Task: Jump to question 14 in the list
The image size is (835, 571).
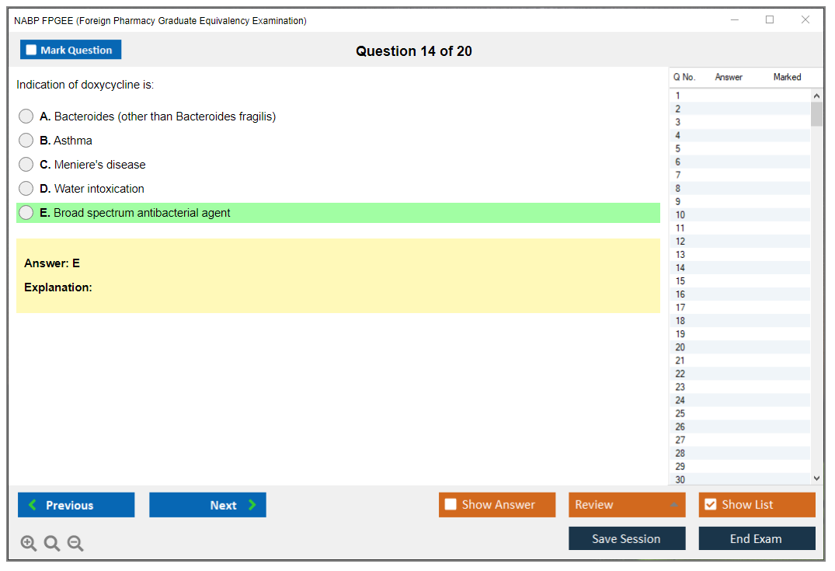Action: (x=680, y=268)
